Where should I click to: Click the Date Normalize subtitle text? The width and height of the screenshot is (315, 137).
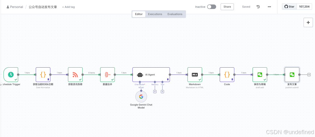43,87
